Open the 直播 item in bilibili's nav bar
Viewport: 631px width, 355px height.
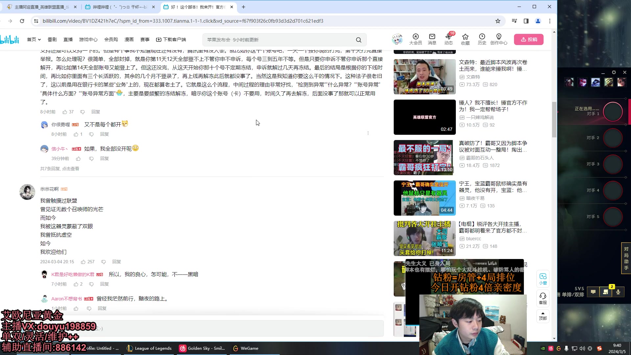[x=68, y=39]
